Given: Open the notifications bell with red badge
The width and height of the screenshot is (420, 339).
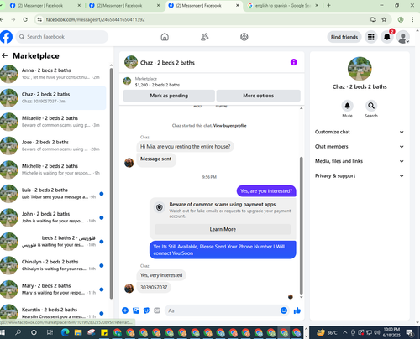Looking at the screenshot, I should pyautogui.click(x=387, y=37).
